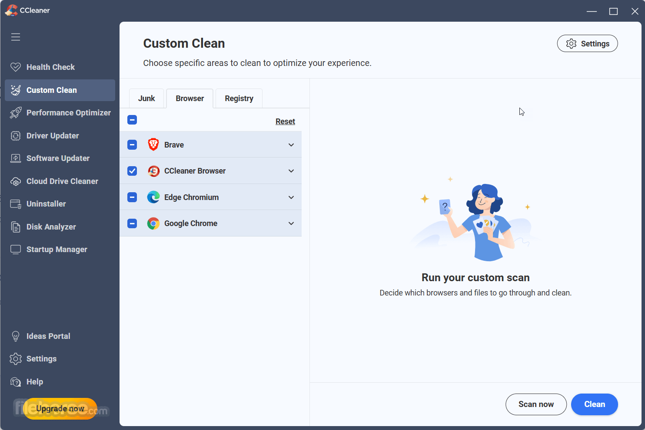Uncheck the CCleaner Browser checkbox
The width and height of the screenshot is (645, 430).
point(132,171)
